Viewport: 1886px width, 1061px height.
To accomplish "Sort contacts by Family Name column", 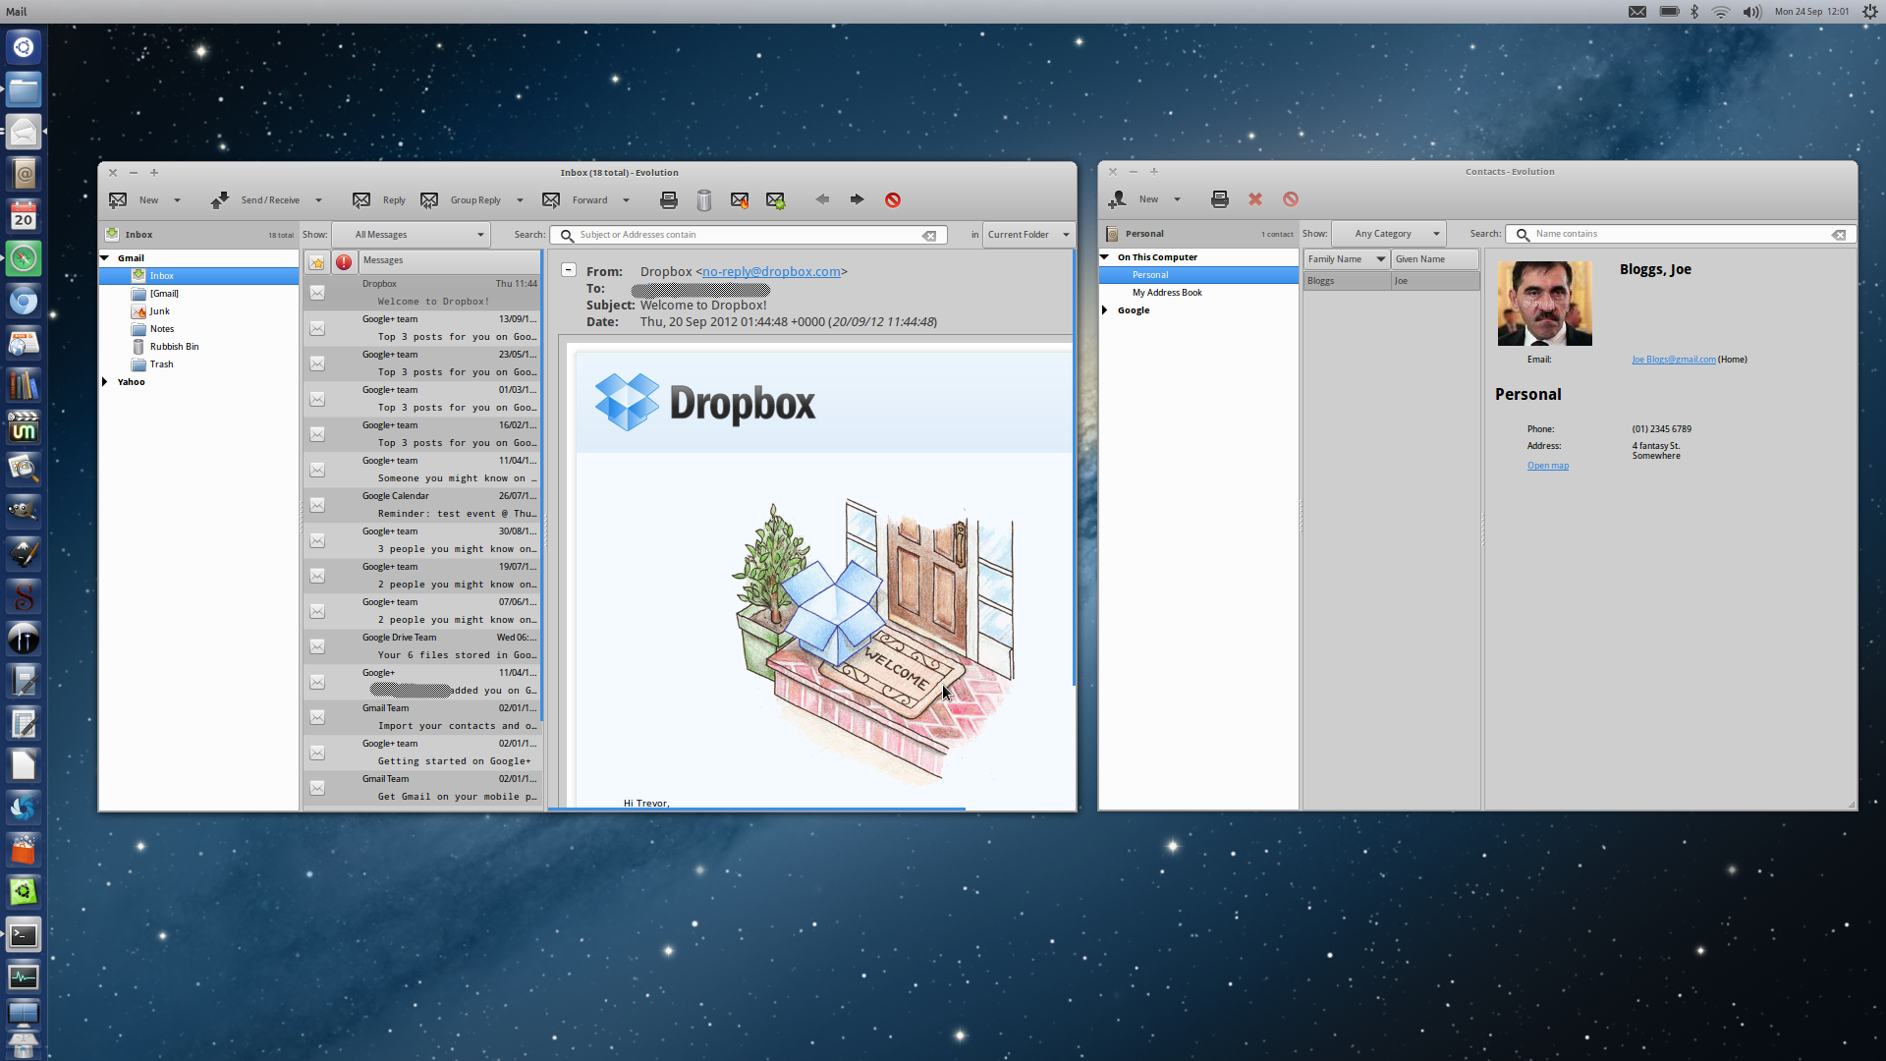I will [1347, 259].
